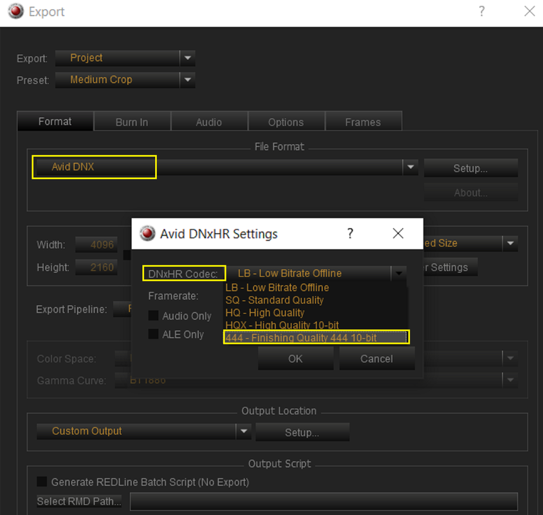This screenshot has width=543, height=515.
Task: Click the Width field showing 4096
Action: pos(97,245)
